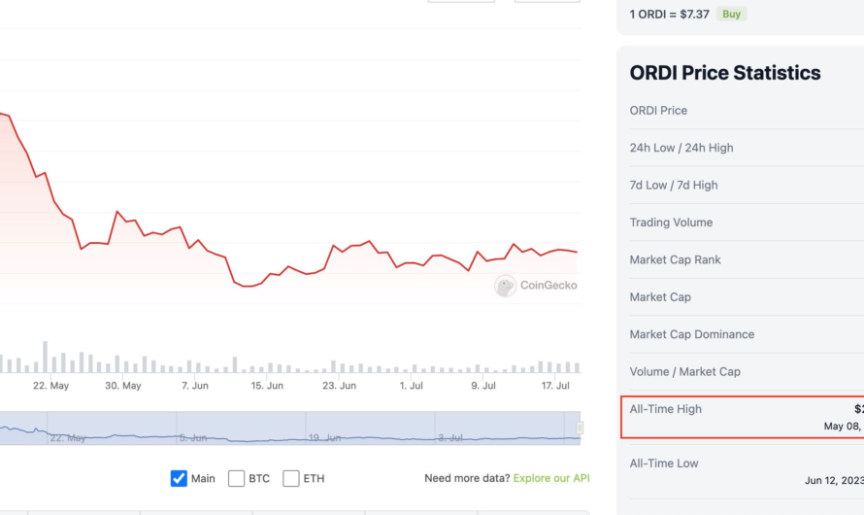Click the Volume / Market Cap label
The height and width of the screenshot is (515, 864).
(684, 371)
